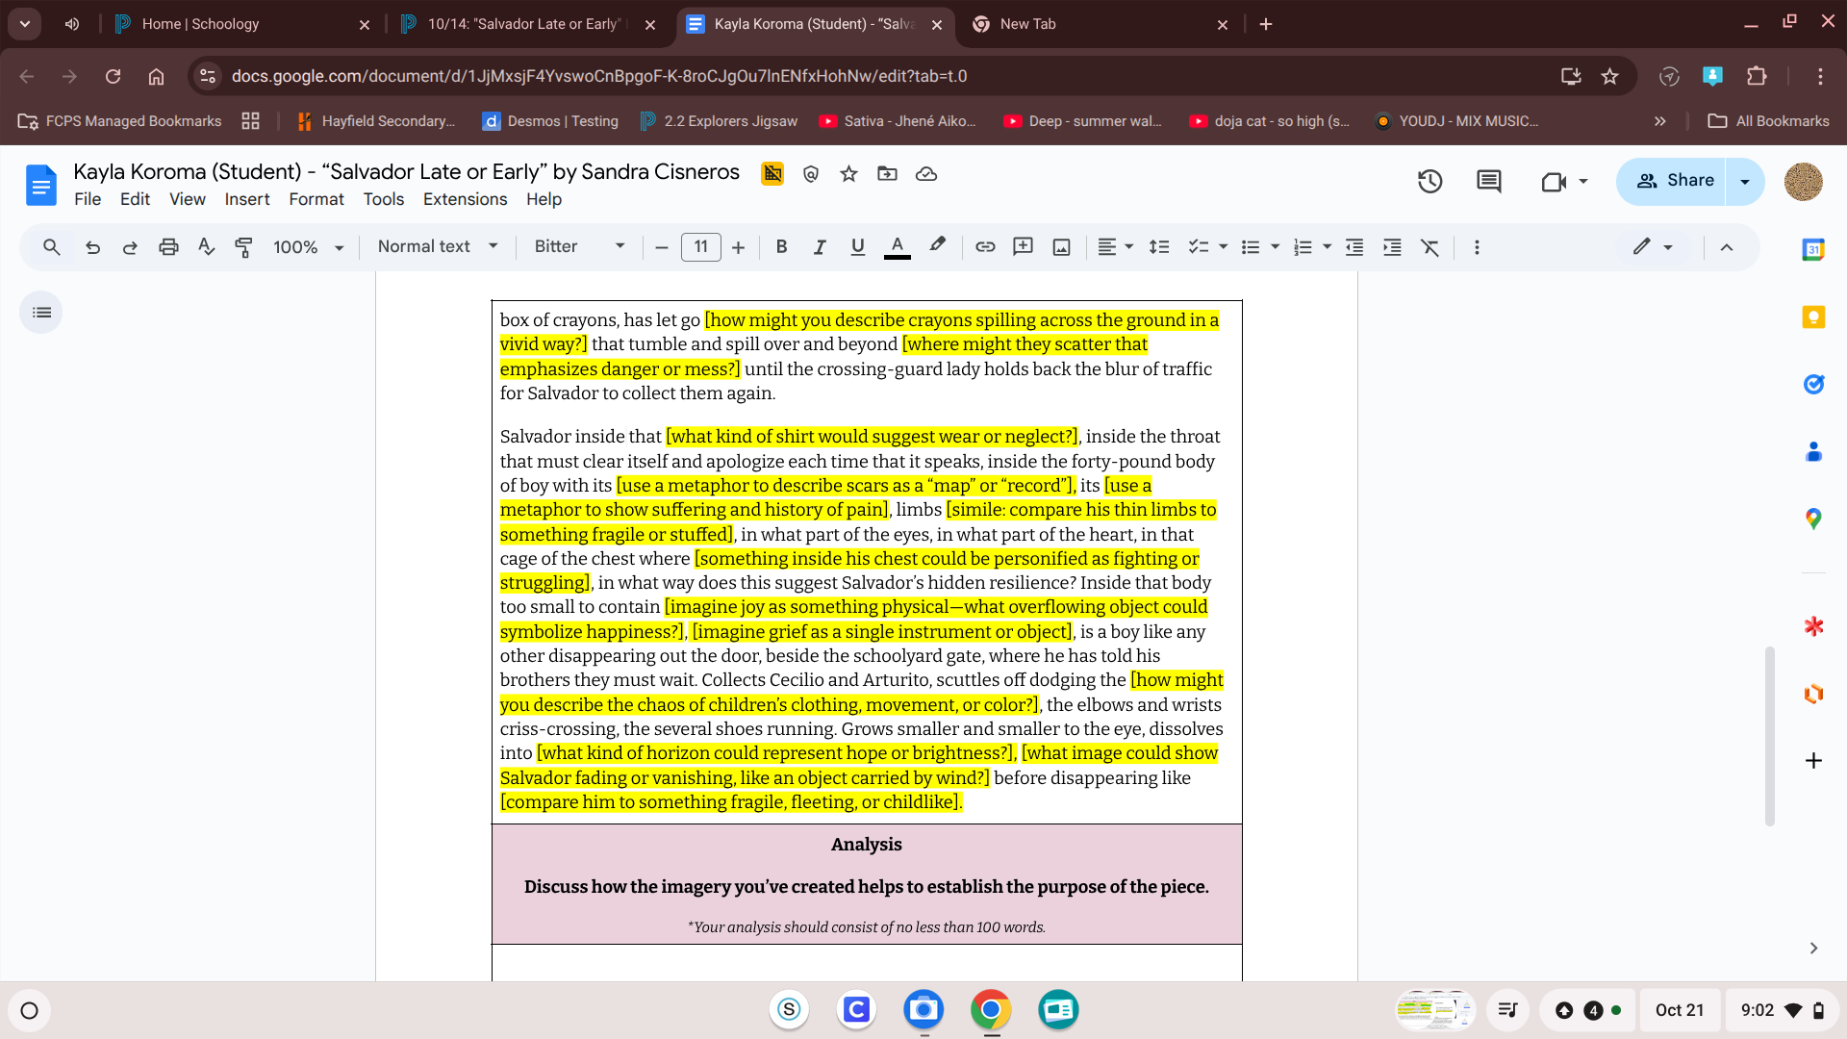Decrease paragraph indent
1847x1039 pixels.
(x=1354, y=247)
